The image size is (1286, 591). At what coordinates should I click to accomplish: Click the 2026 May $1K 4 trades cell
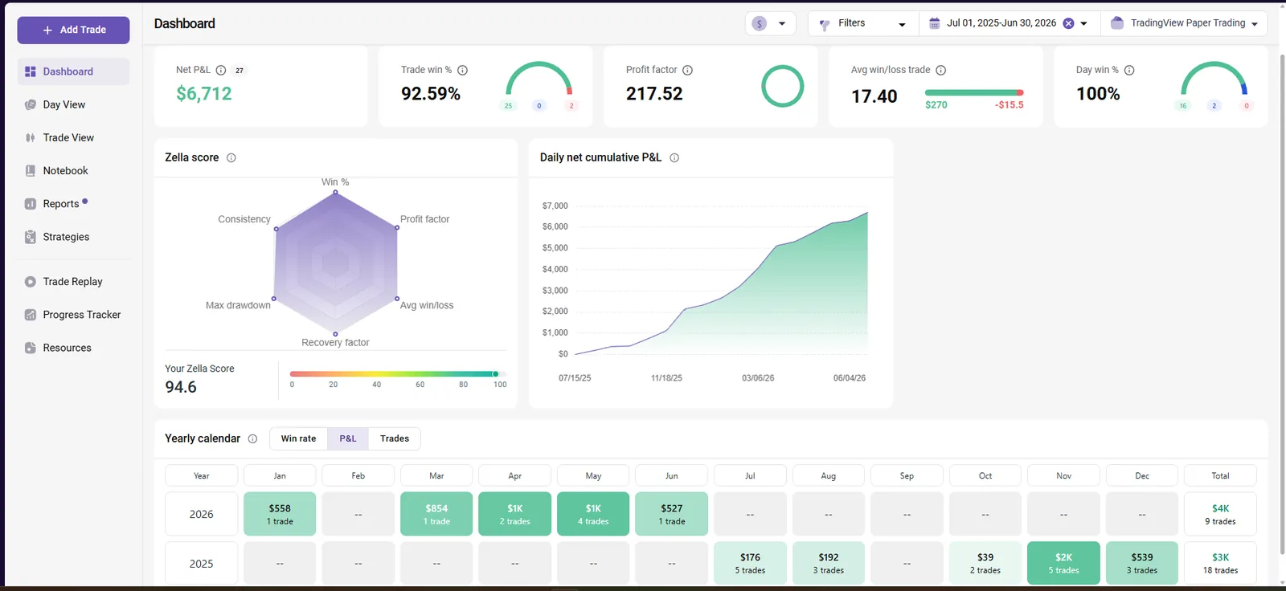click(x=593, y=514)
